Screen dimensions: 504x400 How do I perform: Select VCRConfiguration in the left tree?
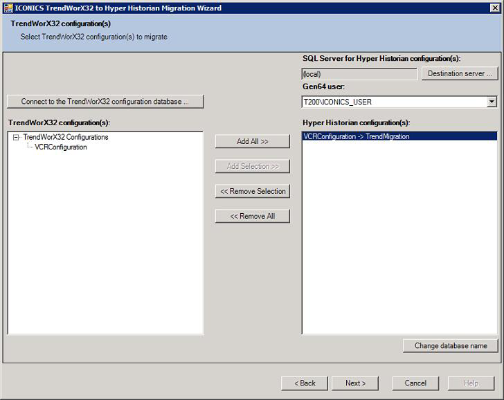(x=61, y=147)
